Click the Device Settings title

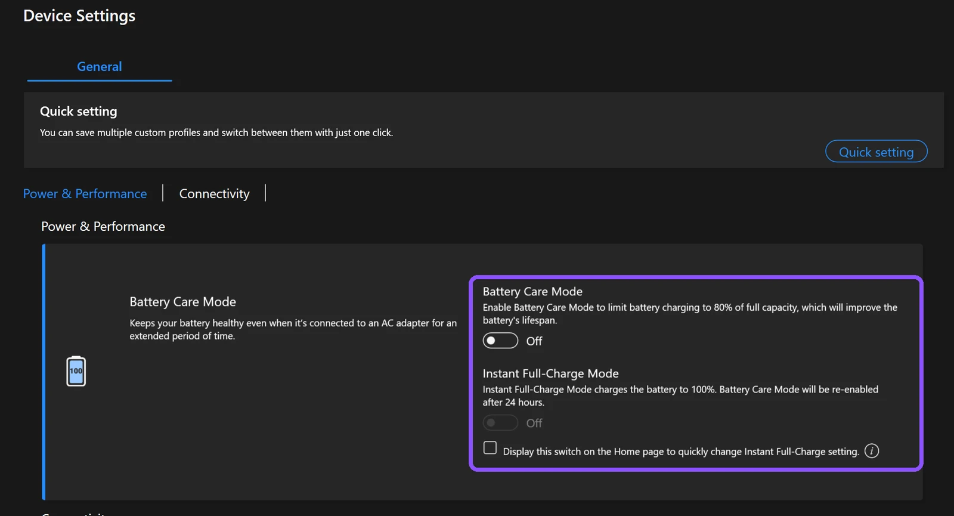pos(79,16)
